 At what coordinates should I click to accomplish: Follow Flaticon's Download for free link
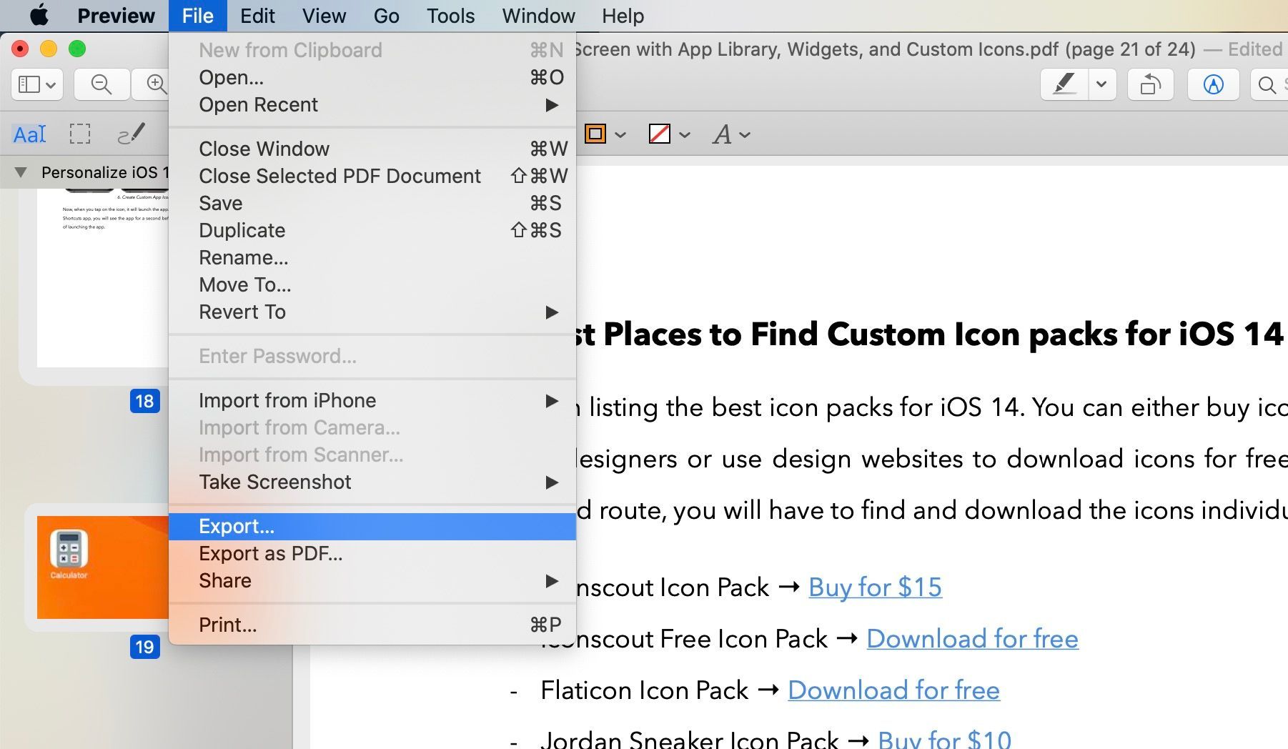(x=893, y=690)
